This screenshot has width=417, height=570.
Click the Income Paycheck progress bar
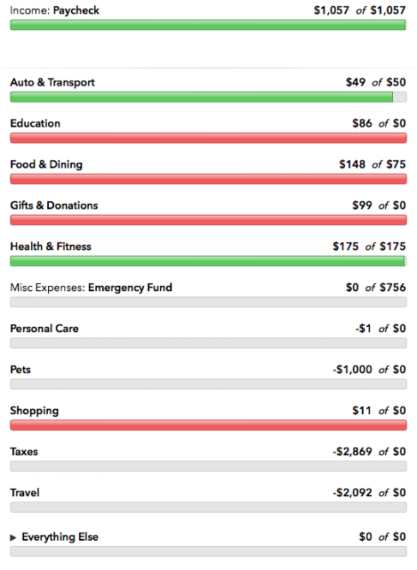[208, 25]
